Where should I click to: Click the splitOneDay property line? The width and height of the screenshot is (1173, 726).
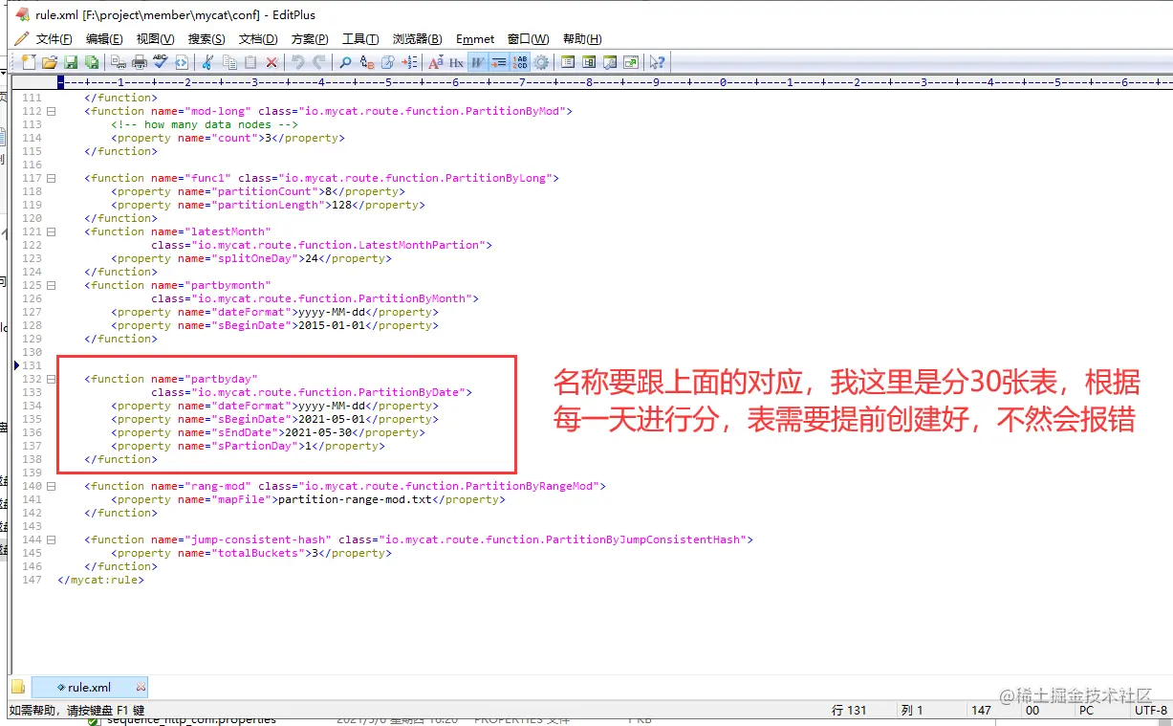[251, 258]
